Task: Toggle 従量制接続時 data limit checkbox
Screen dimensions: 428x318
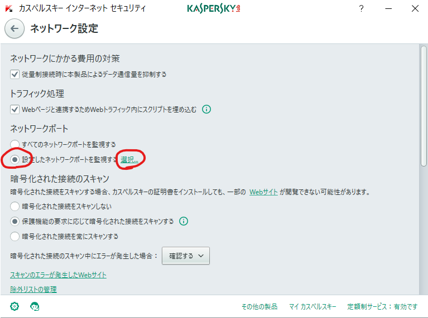Action: pos(15,75)
